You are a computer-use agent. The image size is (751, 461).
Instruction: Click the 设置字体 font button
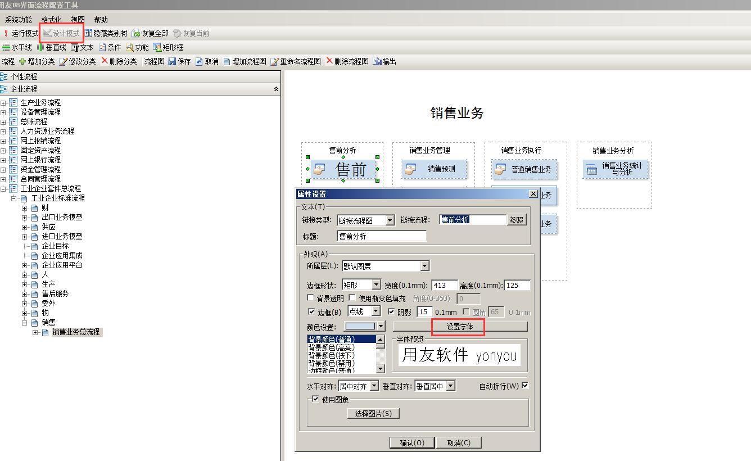[460, 327]
